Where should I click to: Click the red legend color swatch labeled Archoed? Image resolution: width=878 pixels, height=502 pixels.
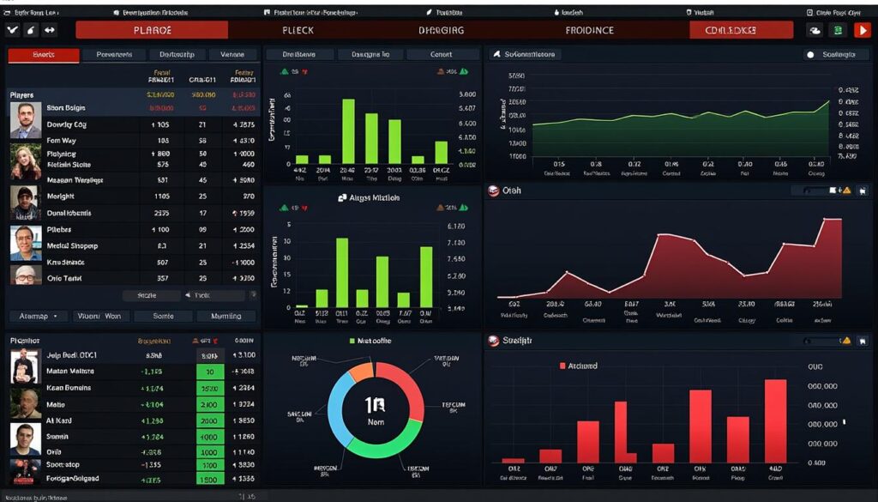(x=563, y=365)
